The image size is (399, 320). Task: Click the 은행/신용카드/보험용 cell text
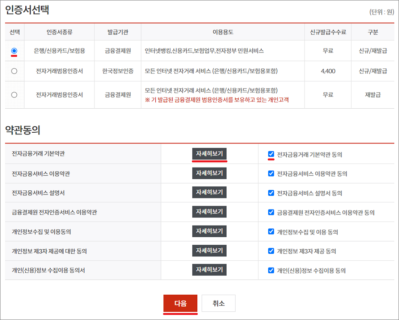tap(59, 51)
